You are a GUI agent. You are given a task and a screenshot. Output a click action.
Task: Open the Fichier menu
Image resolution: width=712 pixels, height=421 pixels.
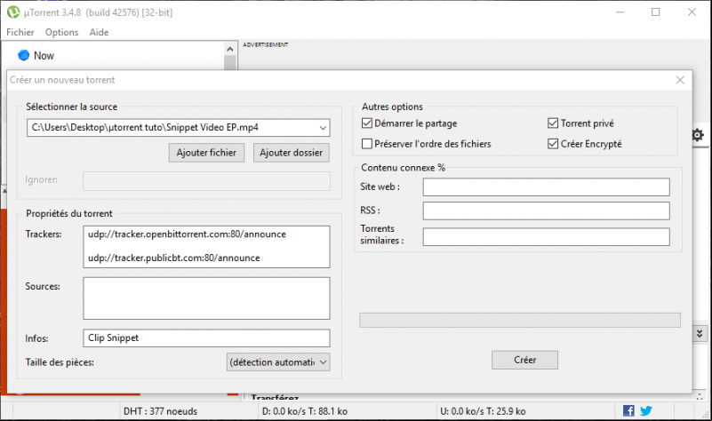tap(20, 32)
